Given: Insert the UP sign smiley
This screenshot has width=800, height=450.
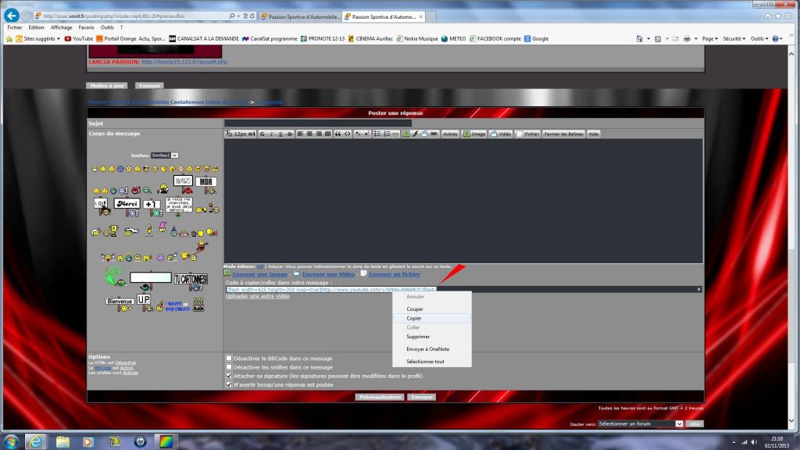Looking at the screenshot, I should [x=145, y=302].
